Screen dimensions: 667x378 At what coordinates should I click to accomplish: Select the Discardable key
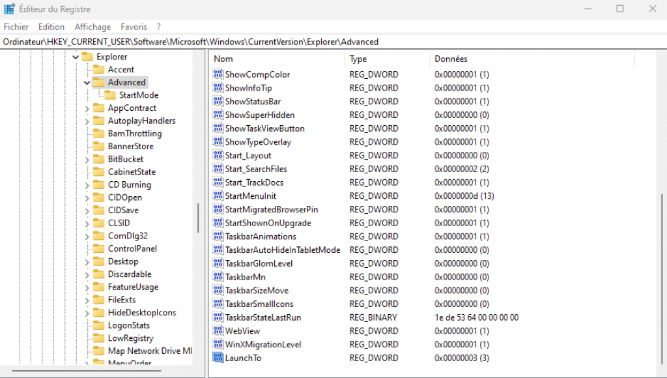point(130,274)
